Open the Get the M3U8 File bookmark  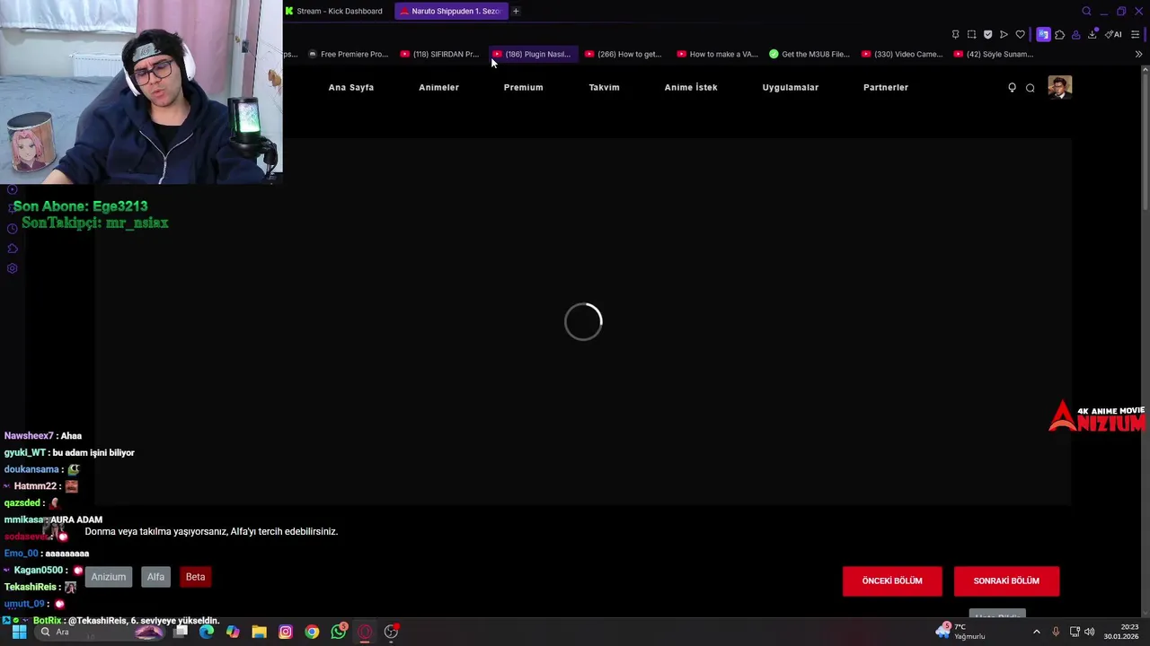pyautogui.click(x=809, y=54)
